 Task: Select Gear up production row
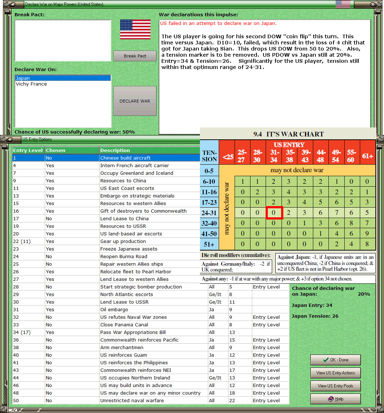(106, 241)
